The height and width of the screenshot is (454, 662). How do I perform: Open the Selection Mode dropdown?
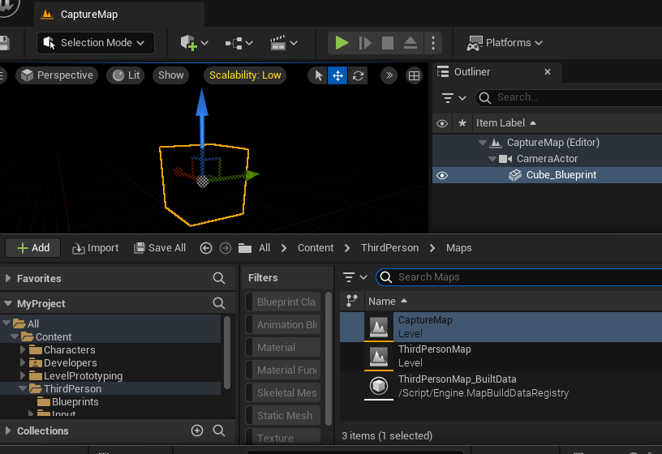coord(96,43)
